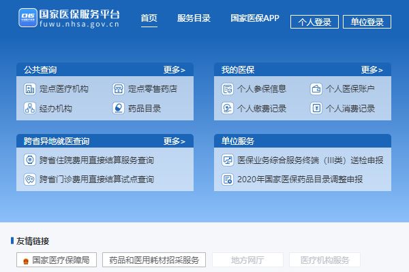Click the 地方网厅 link button
409x272 pixels.
coord(247,260)
